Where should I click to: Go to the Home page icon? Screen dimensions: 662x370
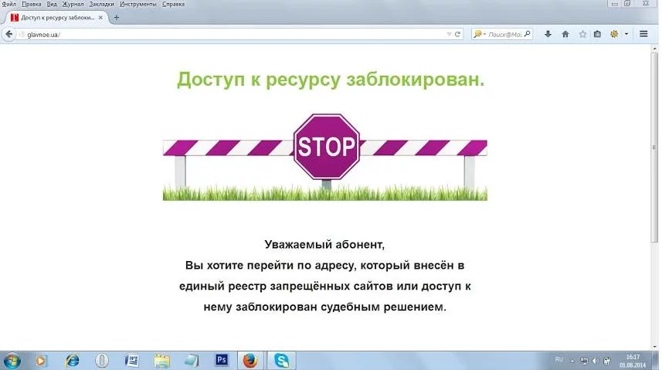565,34
